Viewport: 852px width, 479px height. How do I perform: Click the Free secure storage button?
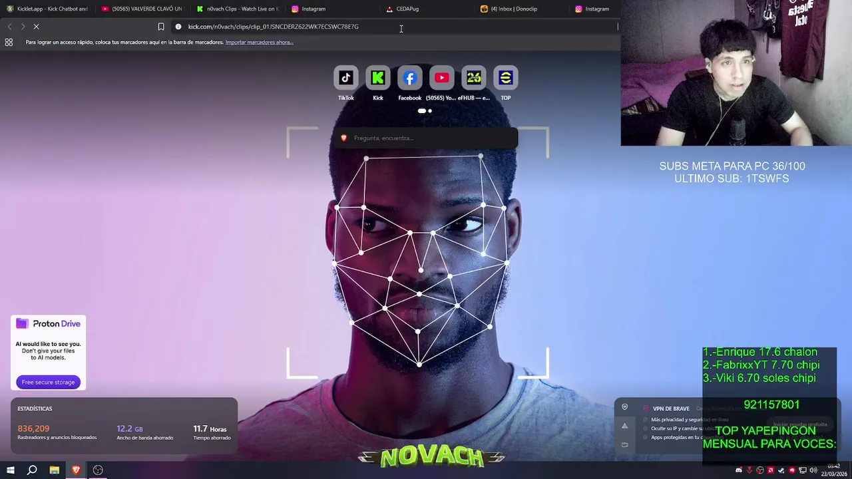49,382
